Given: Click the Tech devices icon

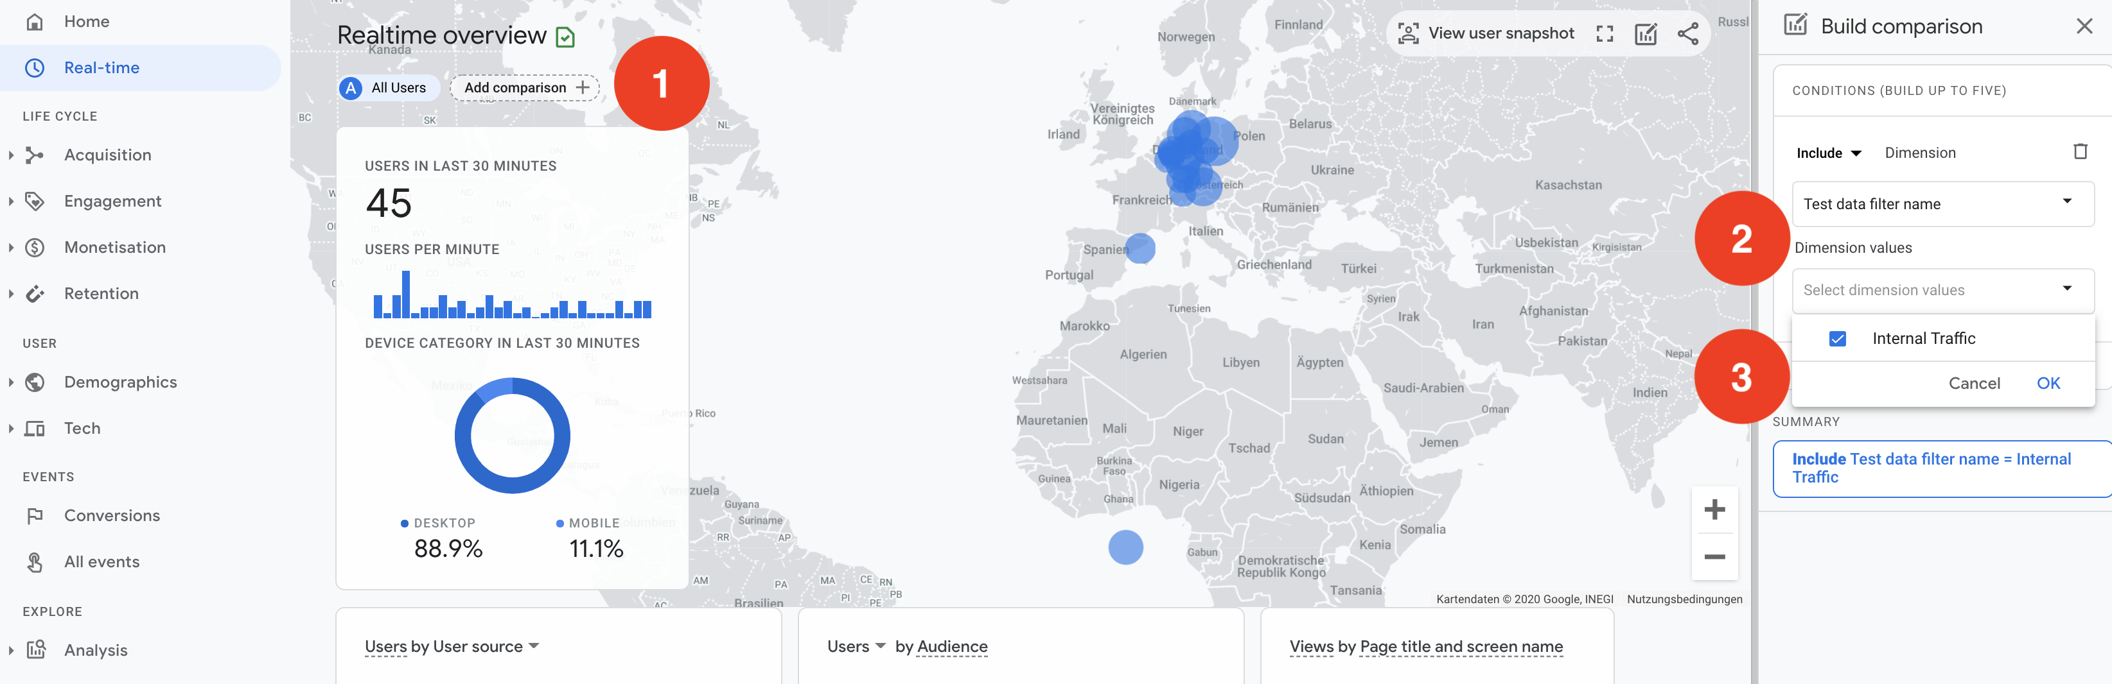Looking at the screenshot, I should 35,429.
